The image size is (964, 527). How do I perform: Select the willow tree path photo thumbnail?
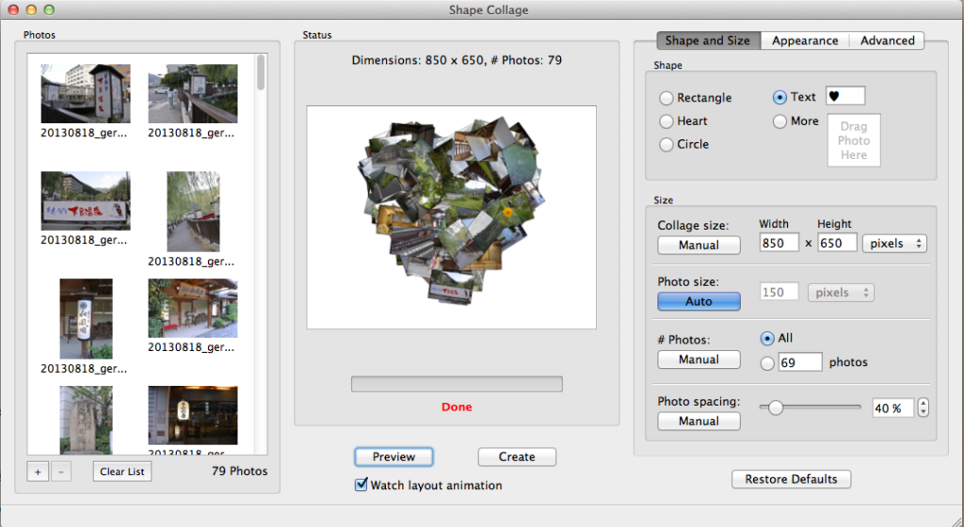pyautogui.click(x=193, y=212)
